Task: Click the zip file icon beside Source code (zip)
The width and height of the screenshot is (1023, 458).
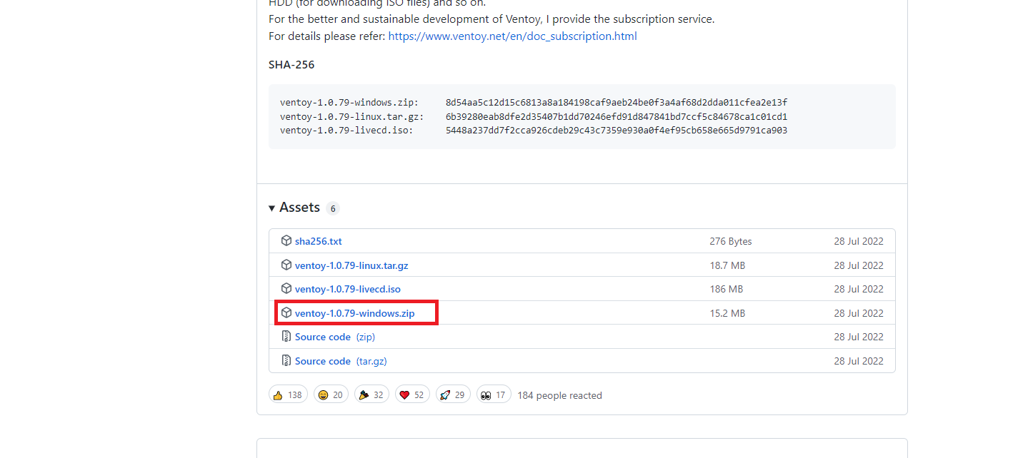Action: point(286,337)
